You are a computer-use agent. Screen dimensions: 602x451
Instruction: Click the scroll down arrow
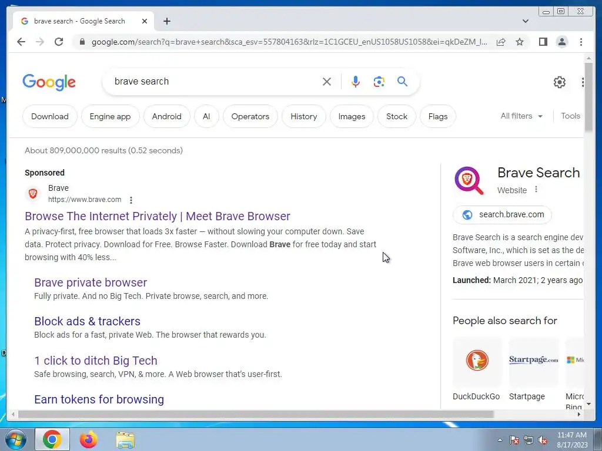[x=588, y=404]
